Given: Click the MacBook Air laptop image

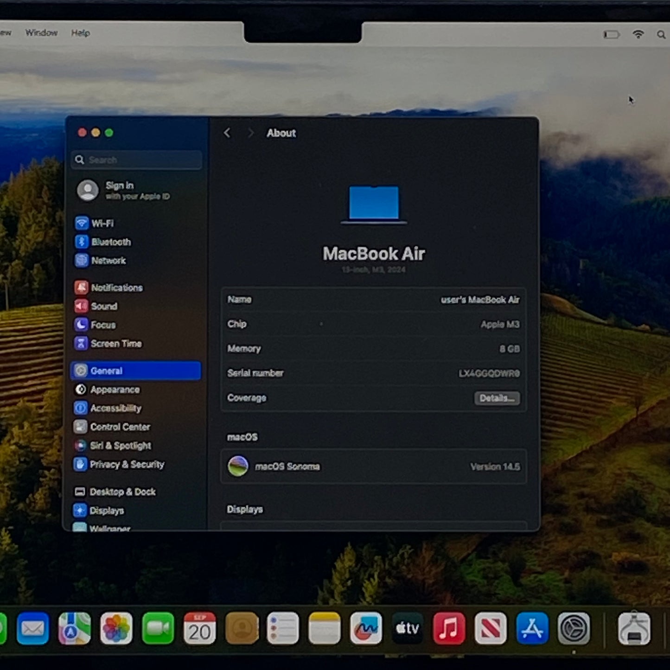Looking at the screenshot, I should coord(374,204).
